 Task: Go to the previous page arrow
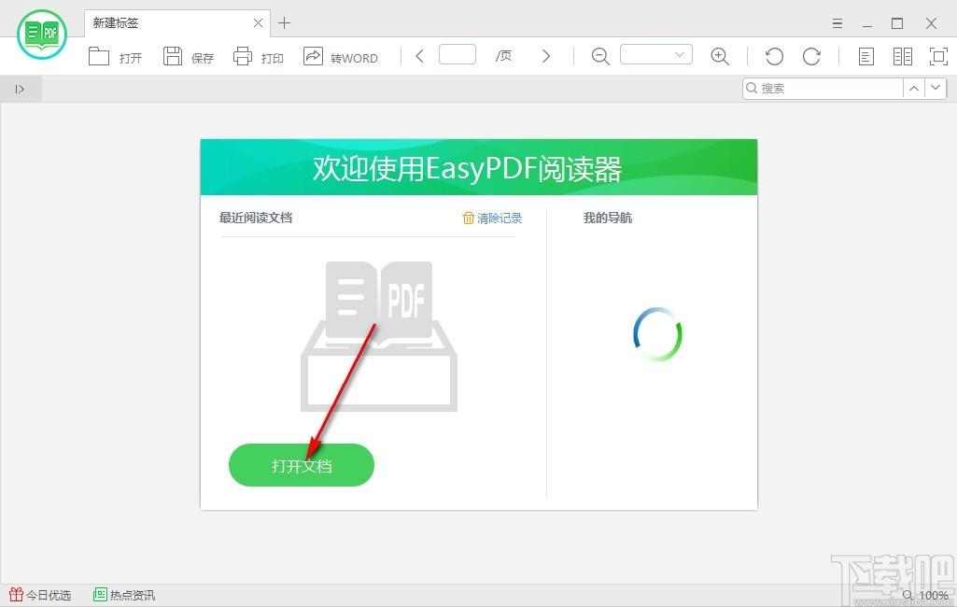(x=419, y=56)
